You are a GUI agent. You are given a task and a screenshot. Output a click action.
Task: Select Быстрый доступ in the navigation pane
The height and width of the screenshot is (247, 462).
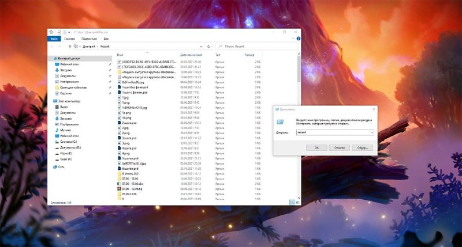tap(69, 59)
